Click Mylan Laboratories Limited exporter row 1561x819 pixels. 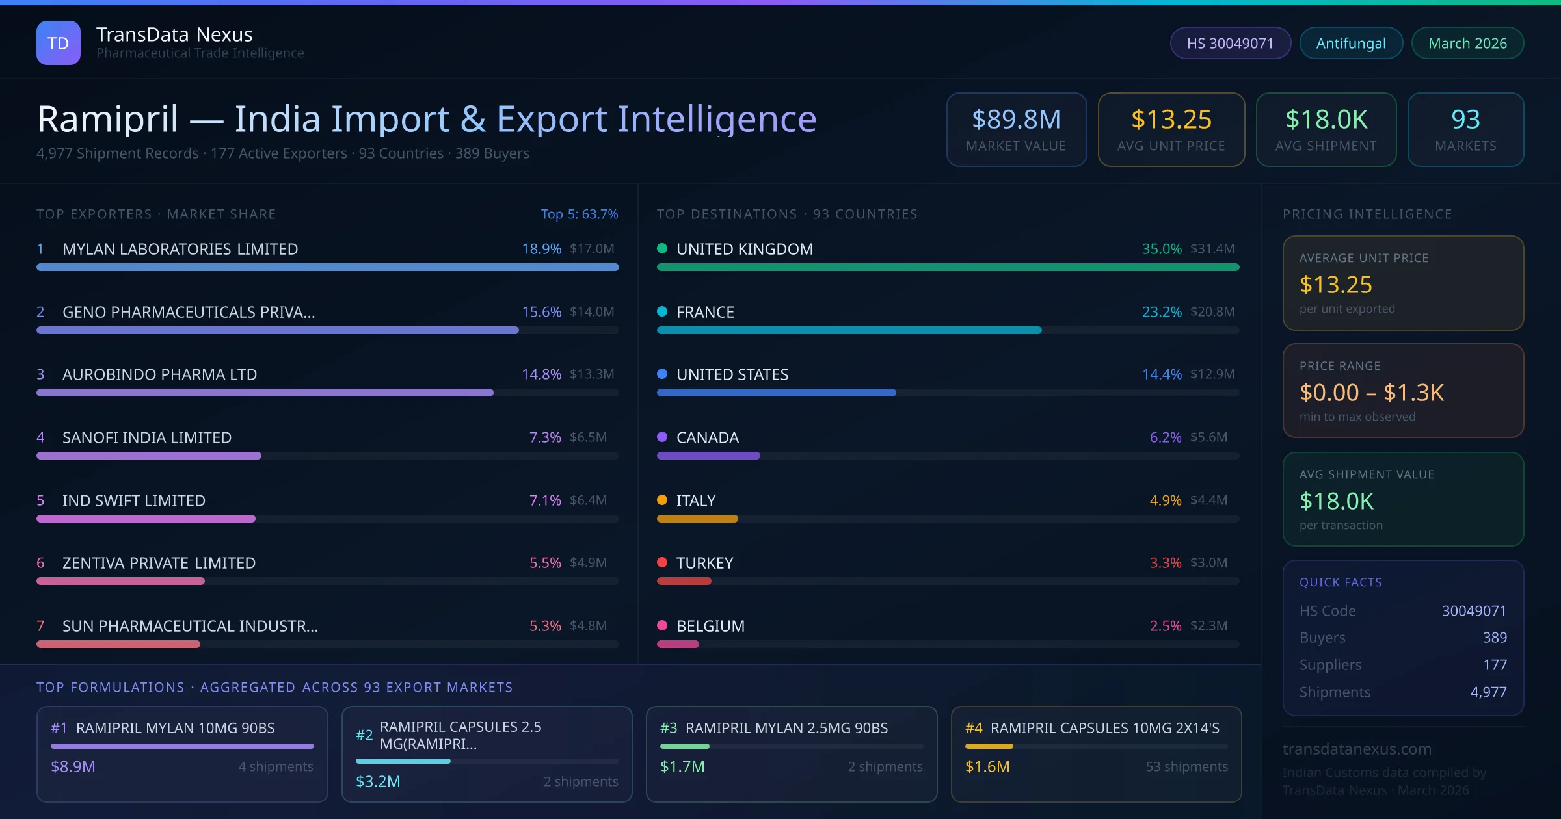click(180, 249)
